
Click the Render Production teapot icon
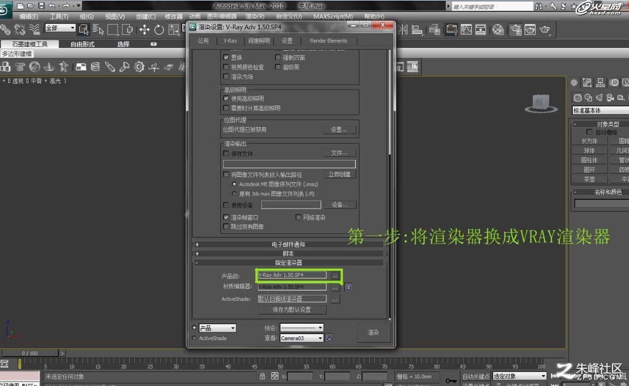click(545, 29)
